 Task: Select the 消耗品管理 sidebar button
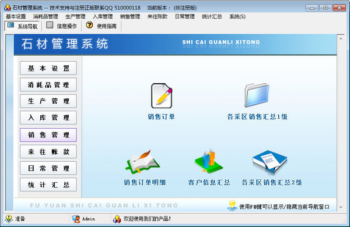tap(48, 84)
